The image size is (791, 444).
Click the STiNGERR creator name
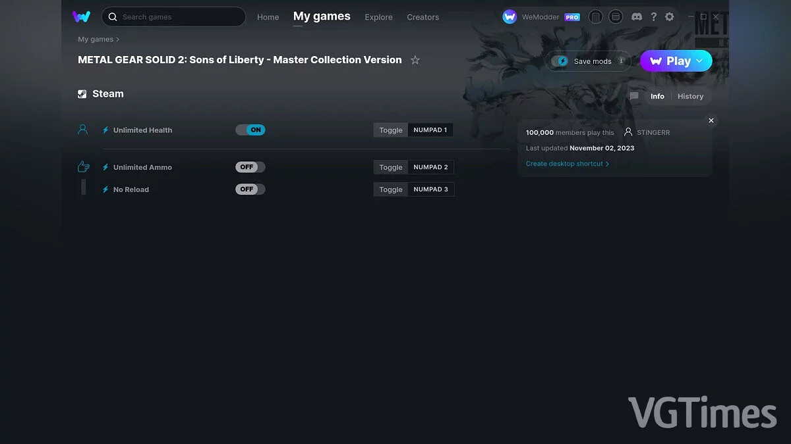pyautogui.click(x=653, y=132)
